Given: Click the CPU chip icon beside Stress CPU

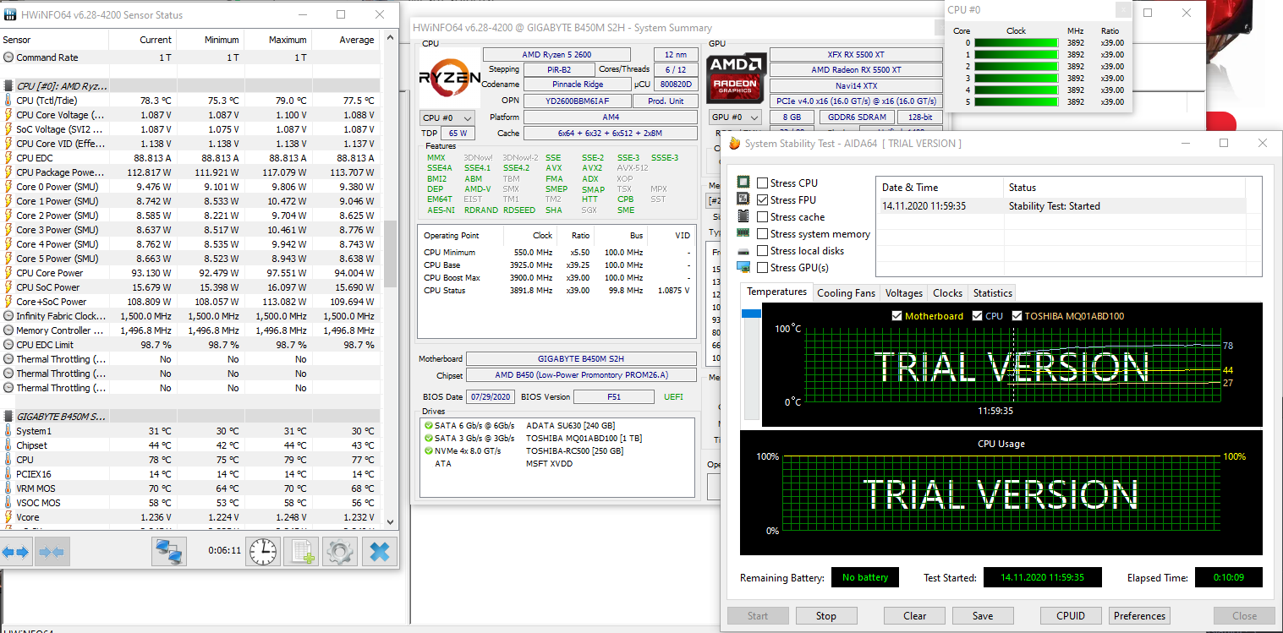Looking at the screenshot, I should point(743,183).
